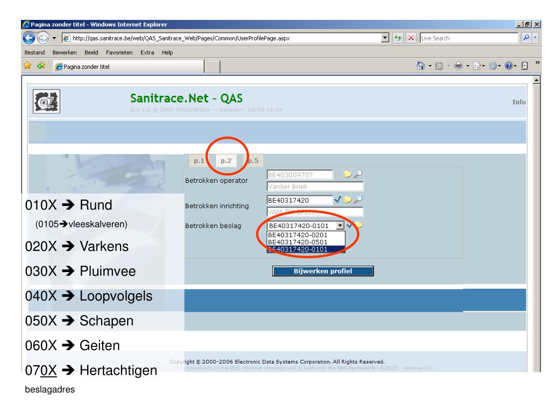The height and width of the screenshot is (413, 551).
Task: Click the operator name field 'Vanlier Briek'
Action: (x=315, y=187)
